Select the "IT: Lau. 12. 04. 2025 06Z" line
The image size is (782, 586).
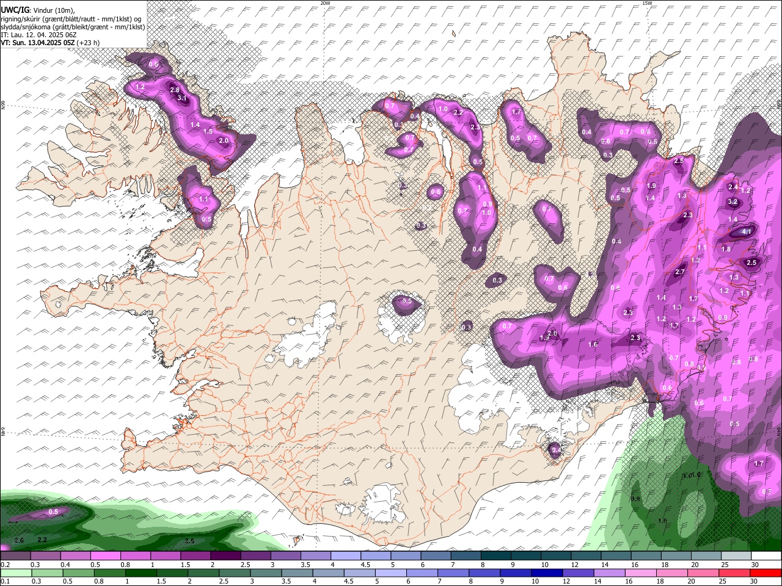pyautogui.click(x=38, y=35)
